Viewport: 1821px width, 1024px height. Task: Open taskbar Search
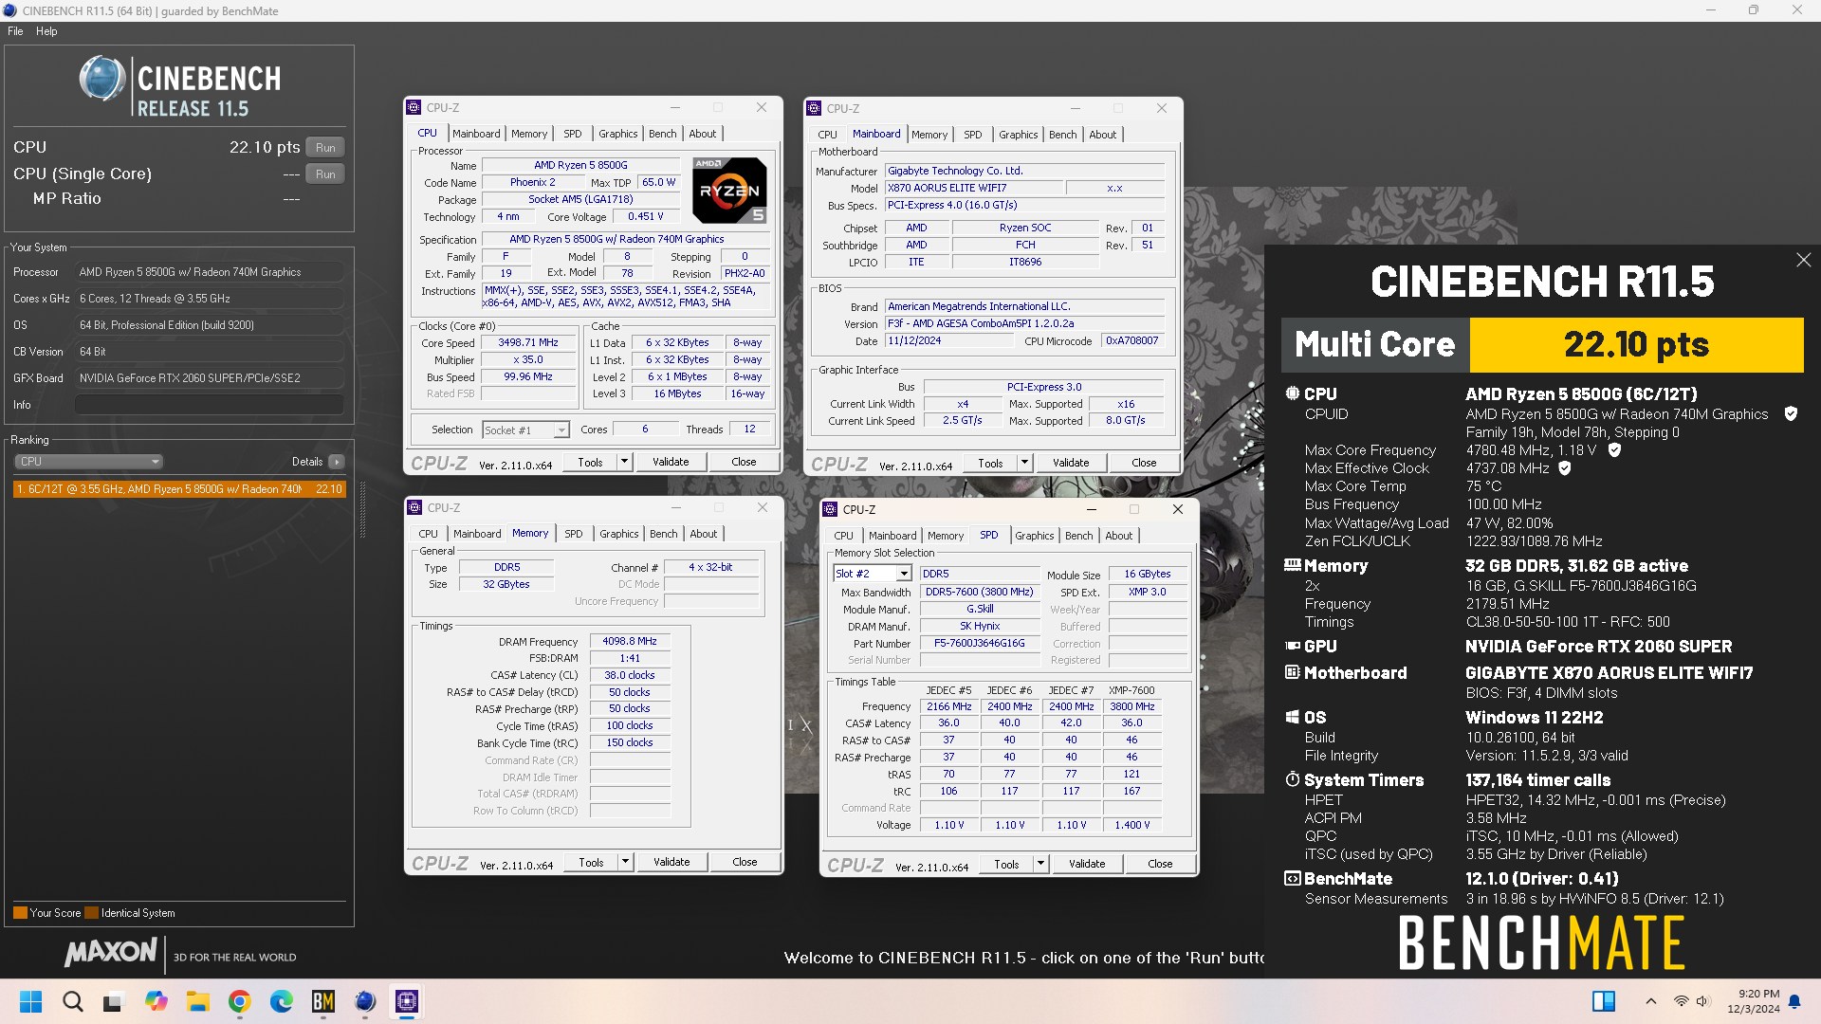pos(72,1001)
